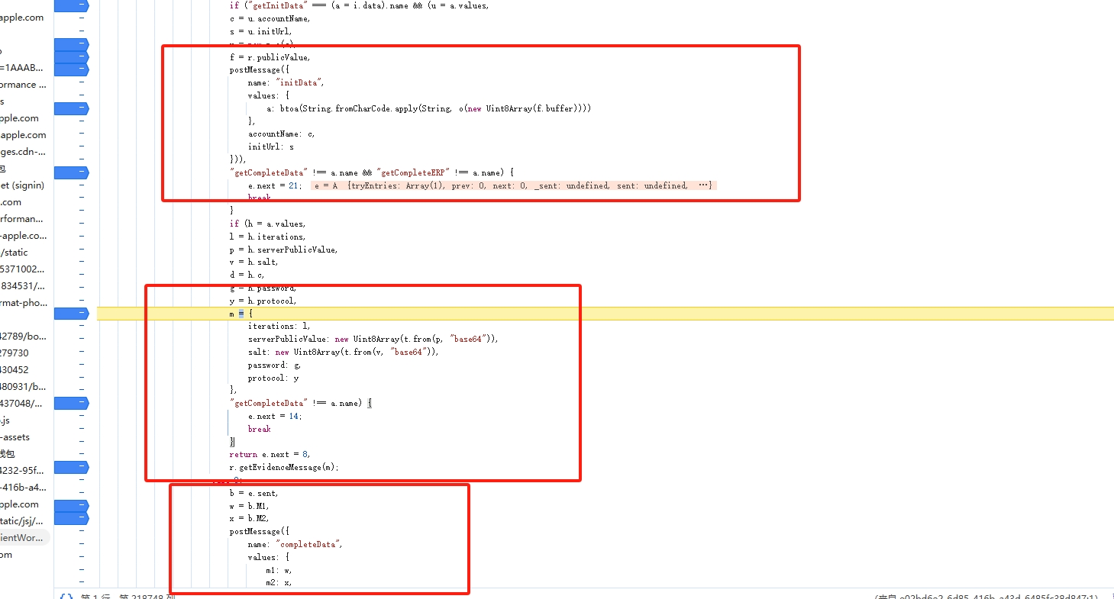Remove breakpoint beside x = b.M2
The height and width of the screenshot is (599, 1114).
tap(71, 519)
